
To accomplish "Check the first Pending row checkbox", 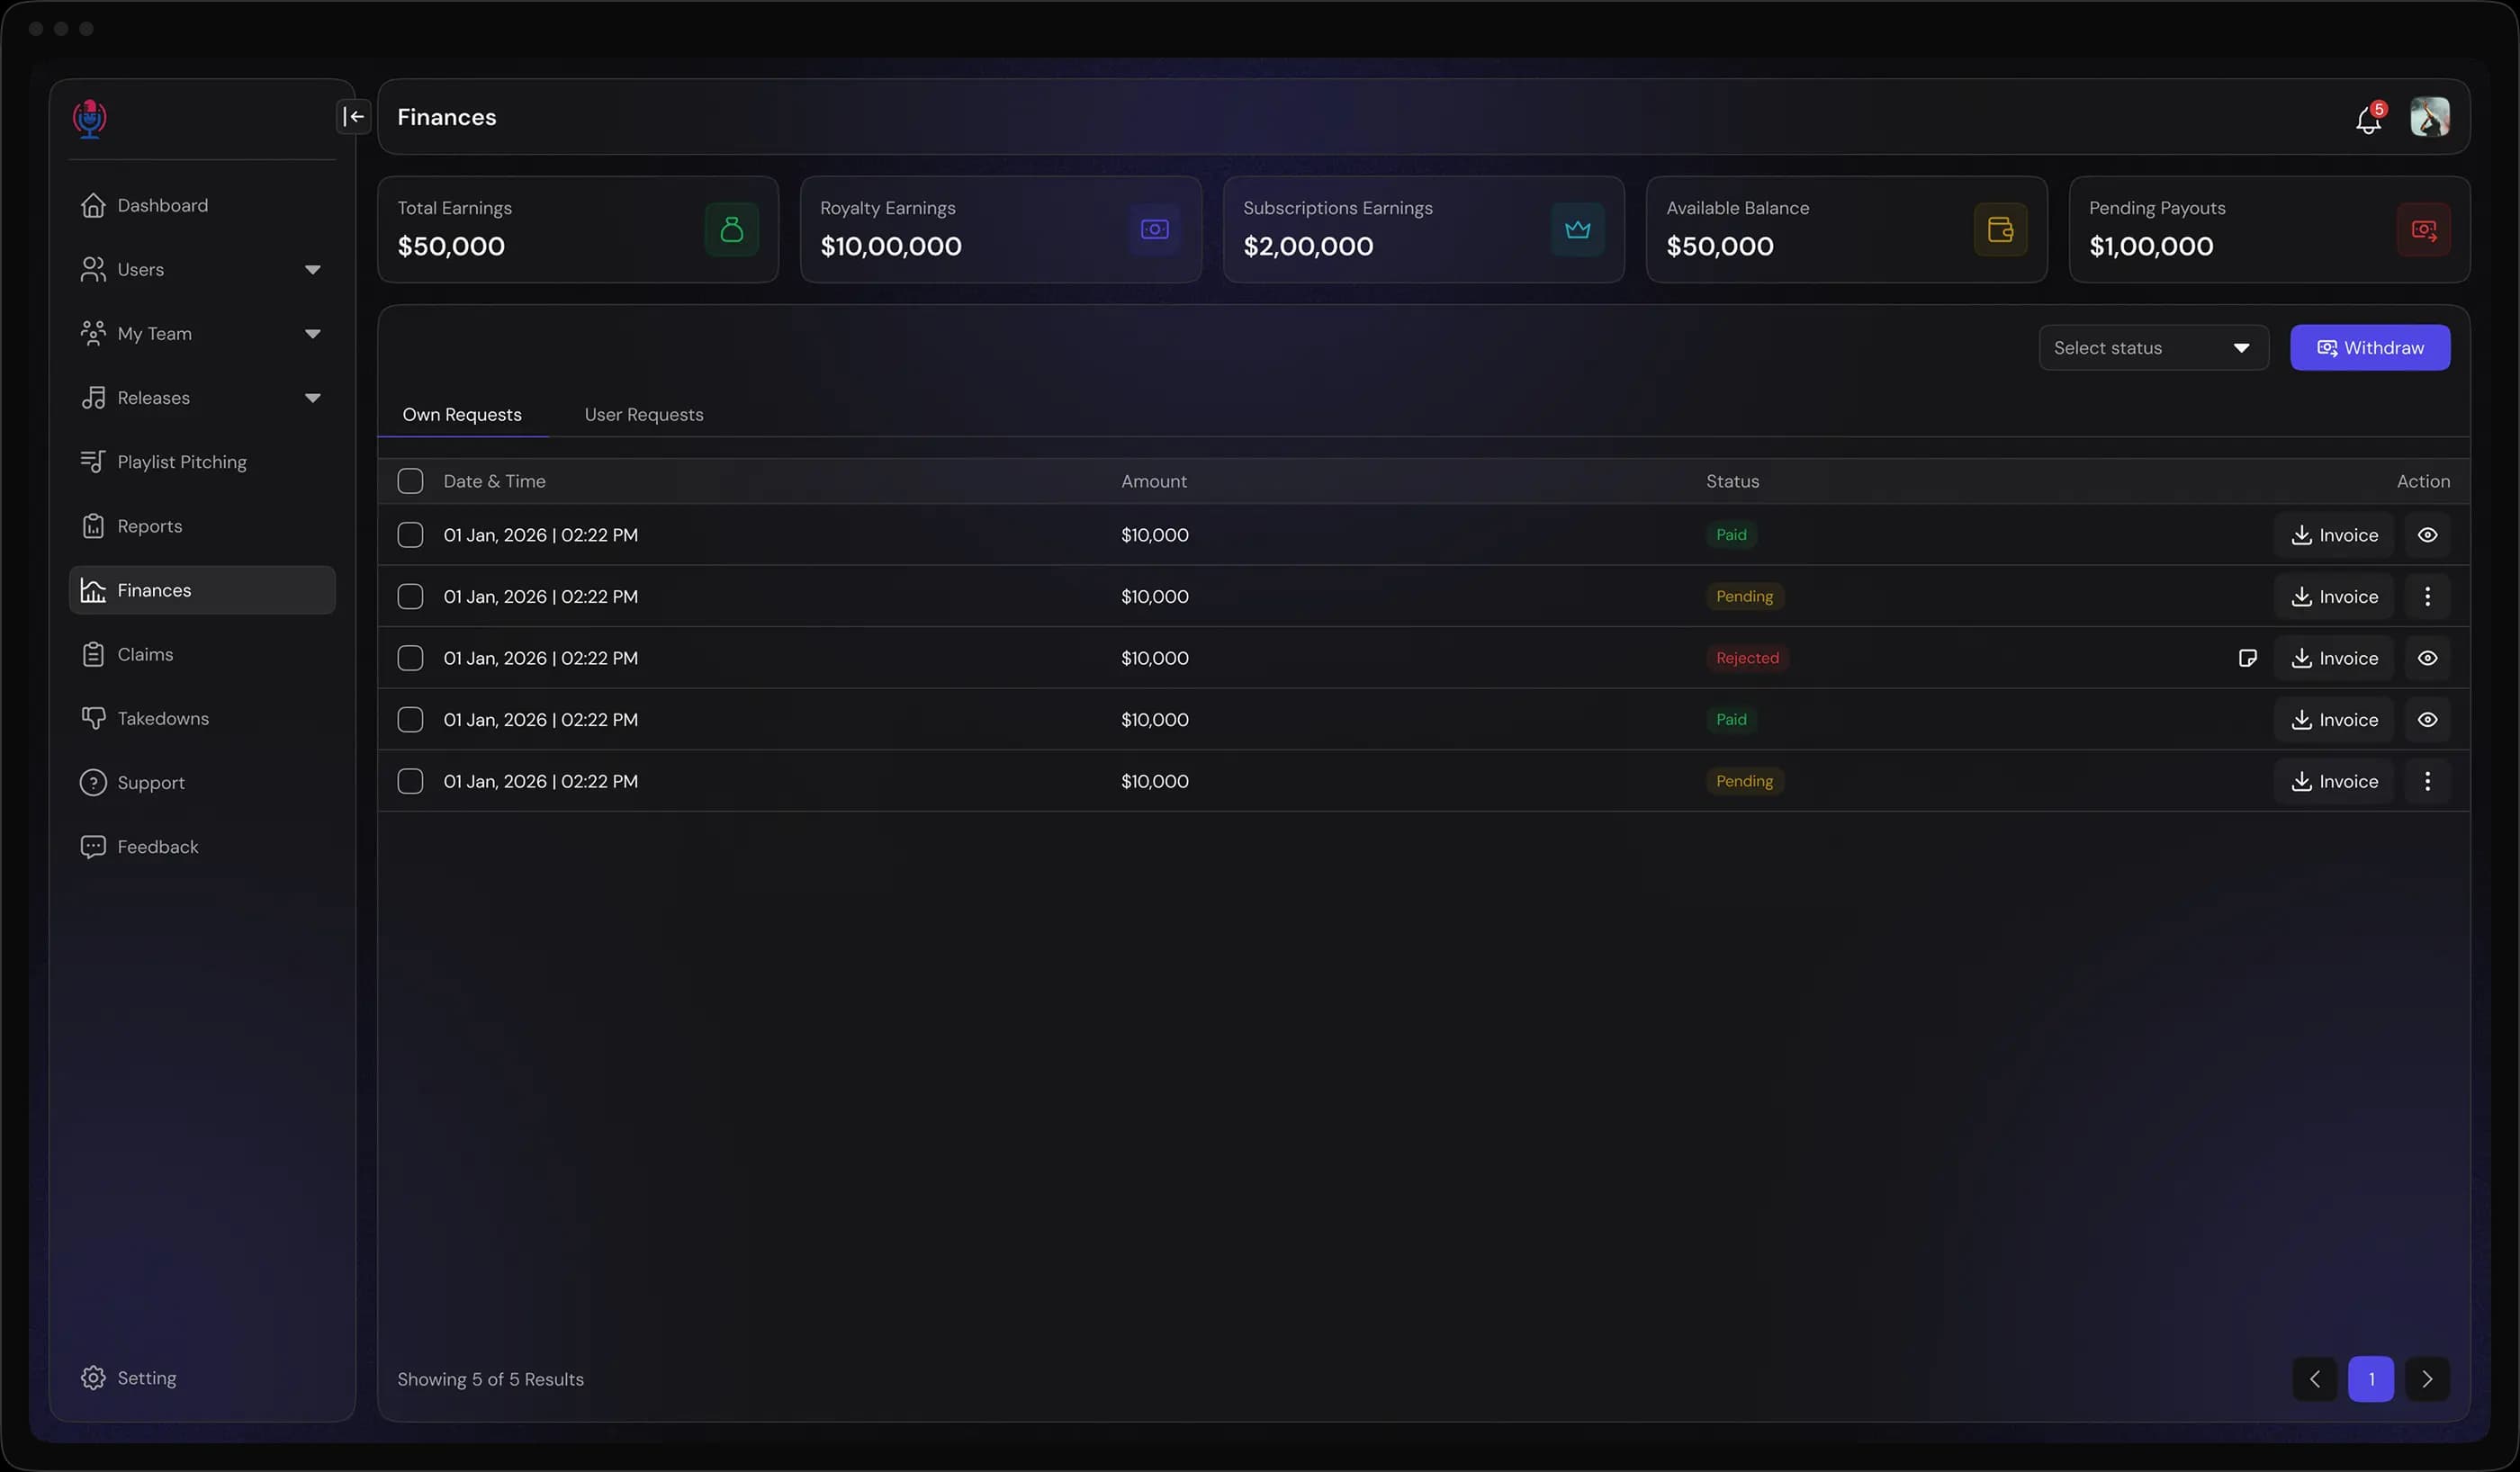I will pyautogui.click(x=410, y=597).
